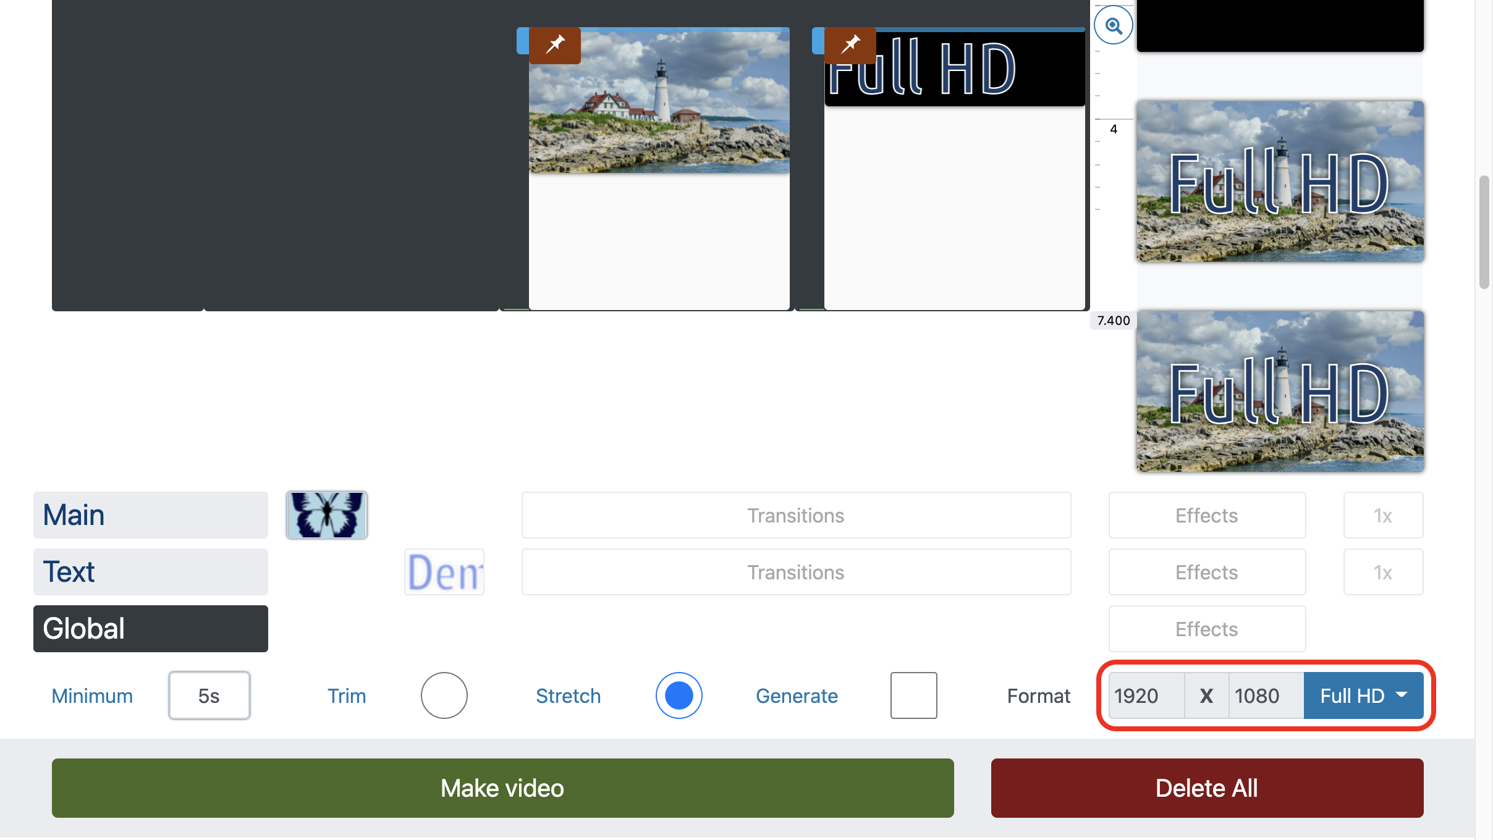
Task: Toggle the Trim switch on or off
Action: point(443,694)
